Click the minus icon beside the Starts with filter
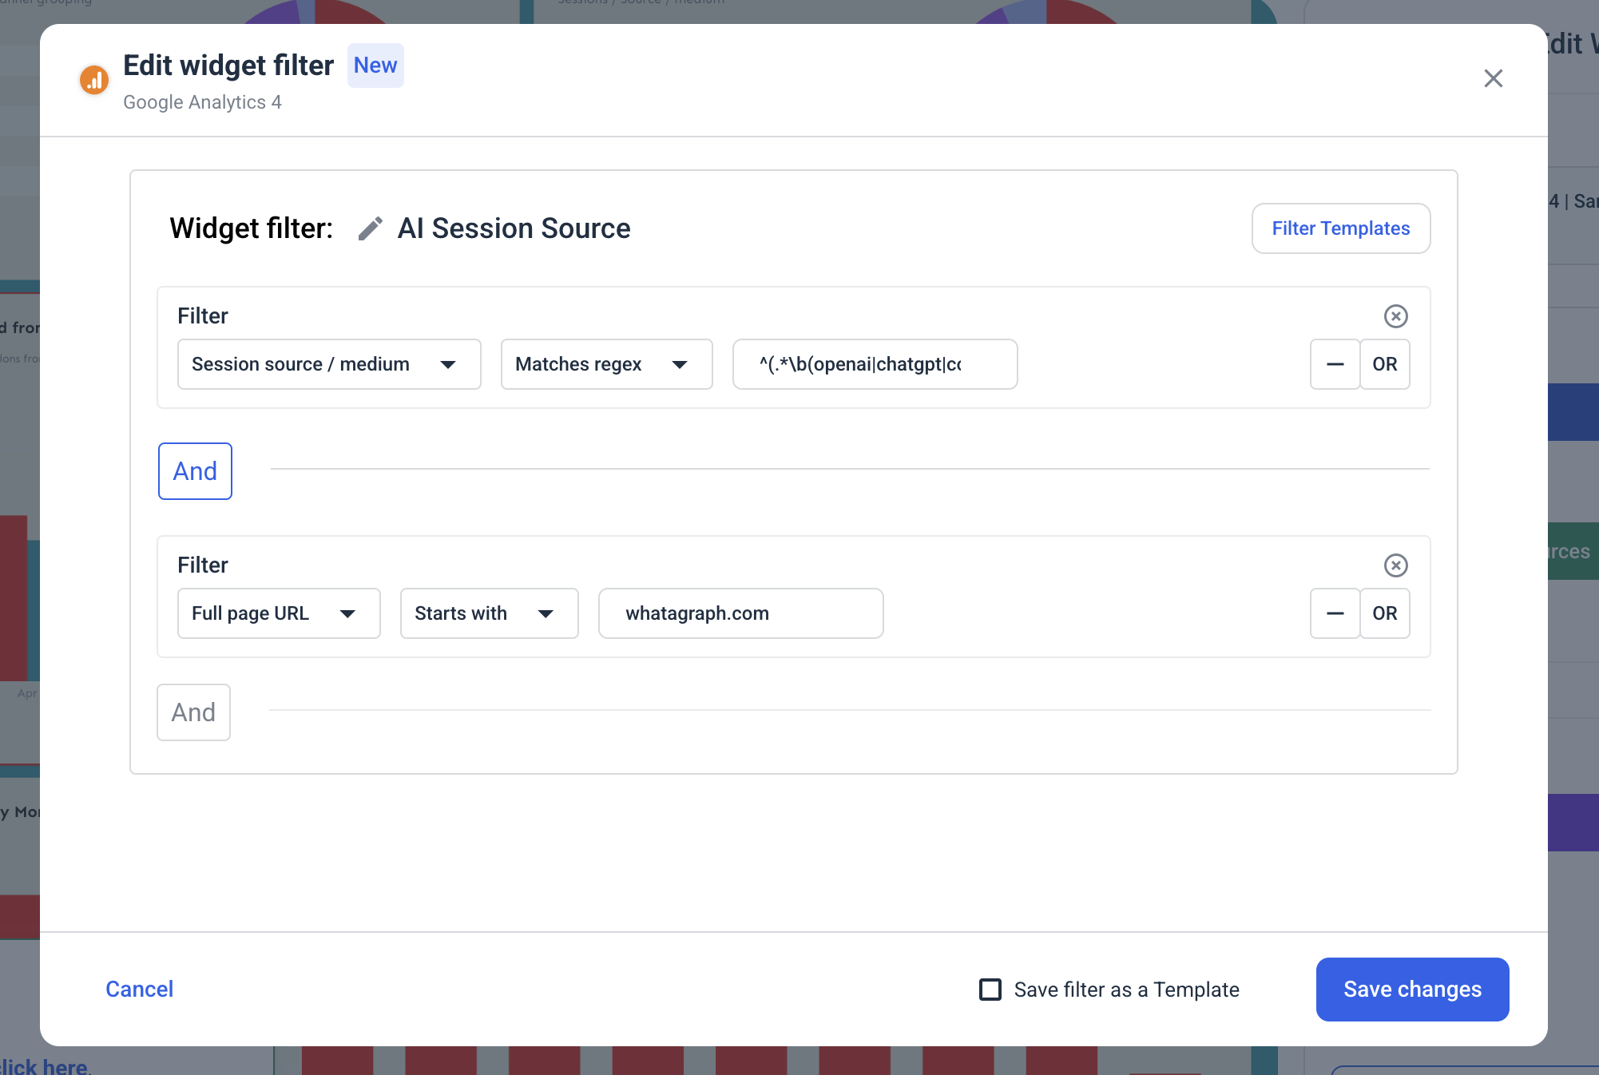This screenshot has height=1075, width=1599. click(x=1335, y=613)
